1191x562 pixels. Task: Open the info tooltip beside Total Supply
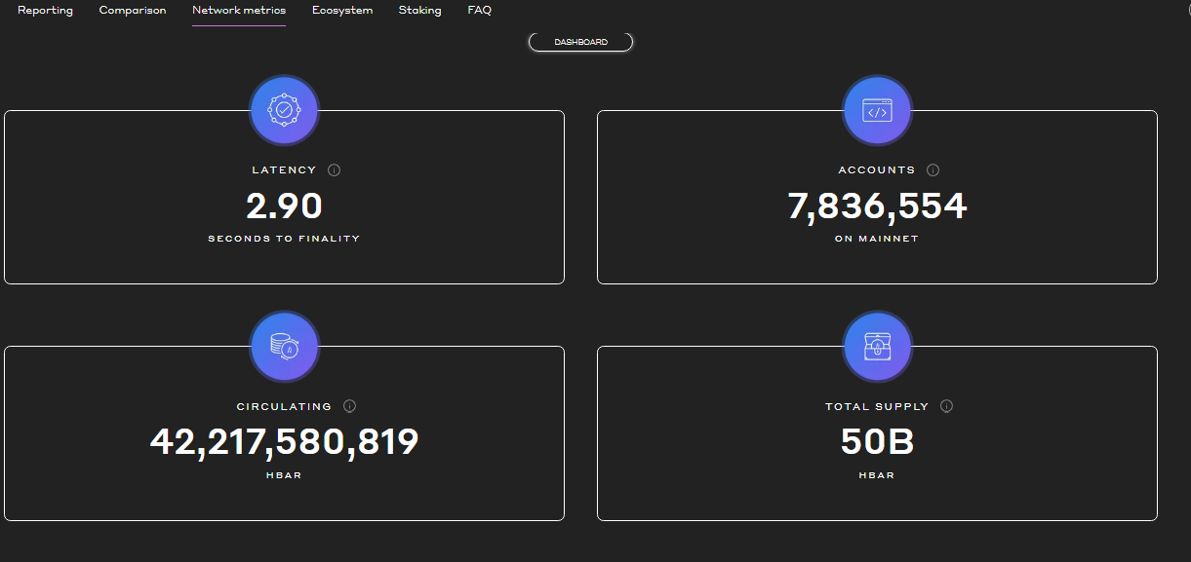[946, 406]
